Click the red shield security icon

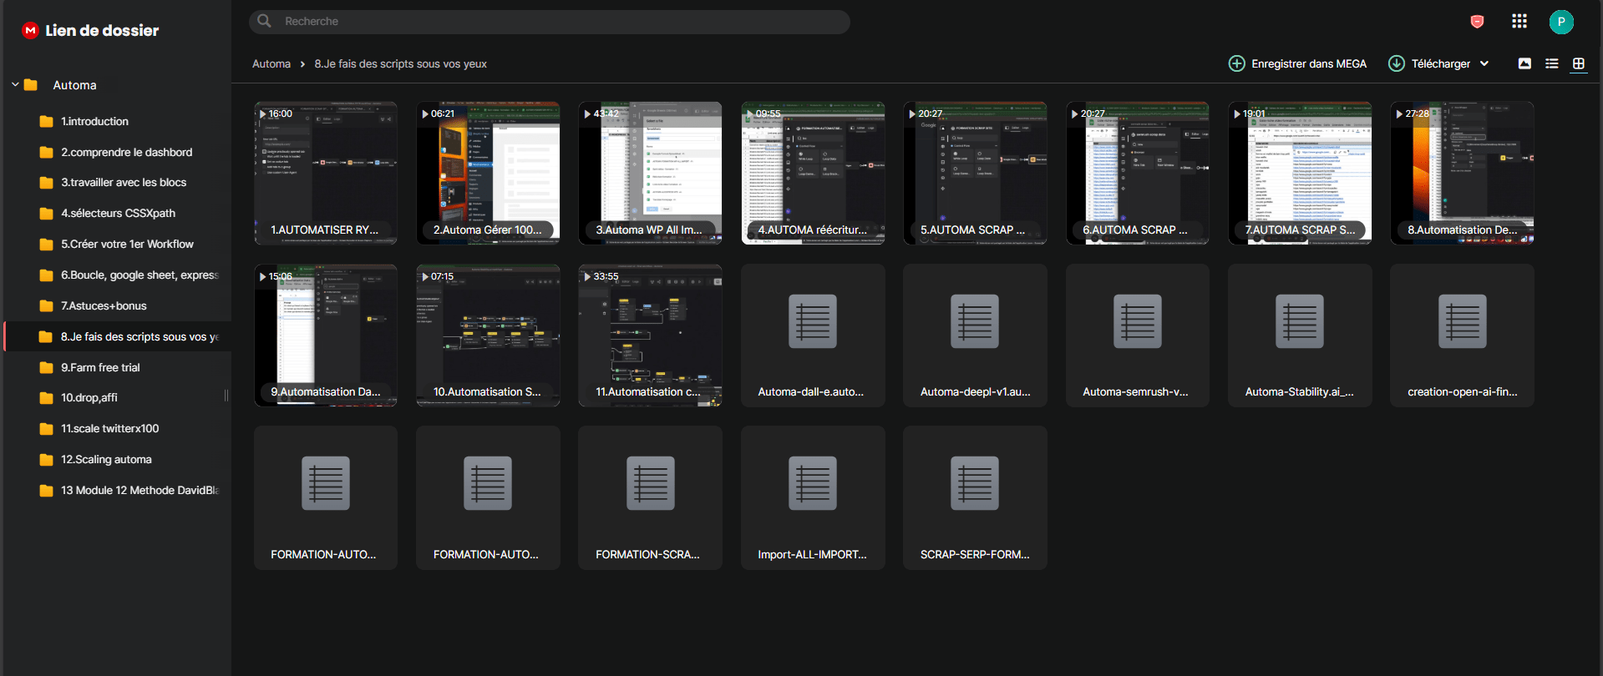click(1477, 22)
